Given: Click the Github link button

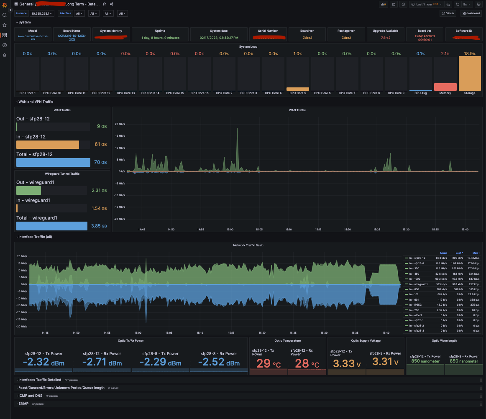Looking at the screenshot, I should [448, 13].
